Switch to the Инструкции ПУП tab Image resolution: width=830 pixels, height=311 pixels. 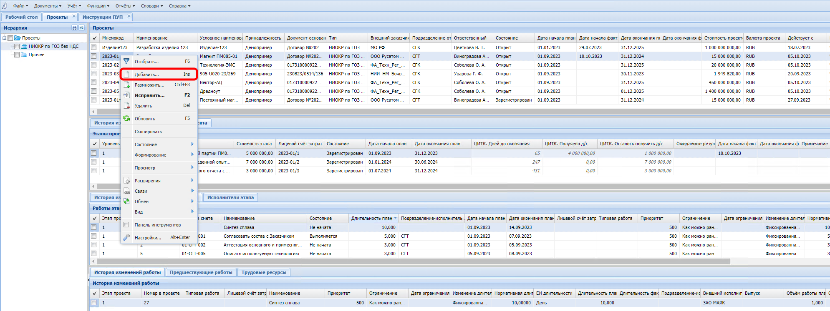(x=103, y=17)
